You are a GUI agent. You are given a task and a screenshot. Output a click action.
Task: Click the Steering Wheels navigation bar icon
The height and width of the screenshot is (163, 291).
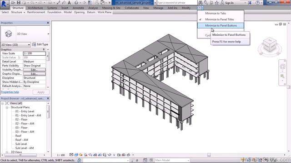282,67
